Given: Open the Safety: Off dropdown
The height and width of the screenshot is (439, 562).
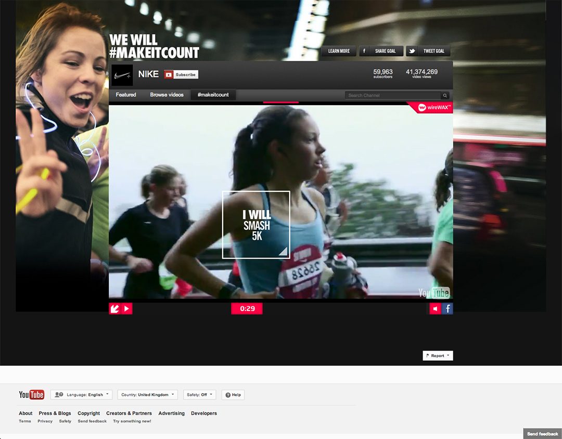Looking at the screenshot, I should (200, 395).
